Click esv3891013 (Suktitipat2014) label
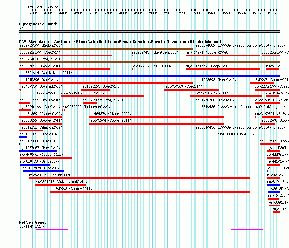 coord(61,182)
